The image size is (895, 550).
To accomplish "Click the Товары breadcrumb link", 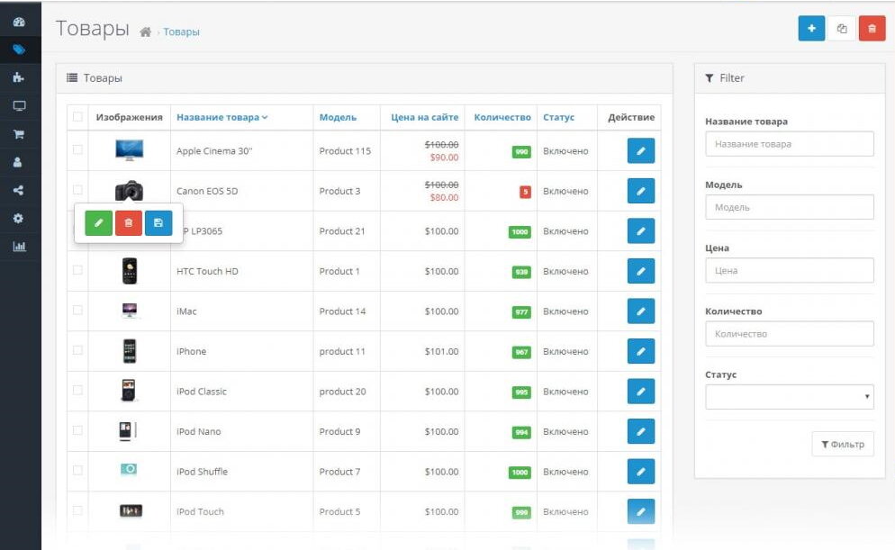I will (181, 32).
